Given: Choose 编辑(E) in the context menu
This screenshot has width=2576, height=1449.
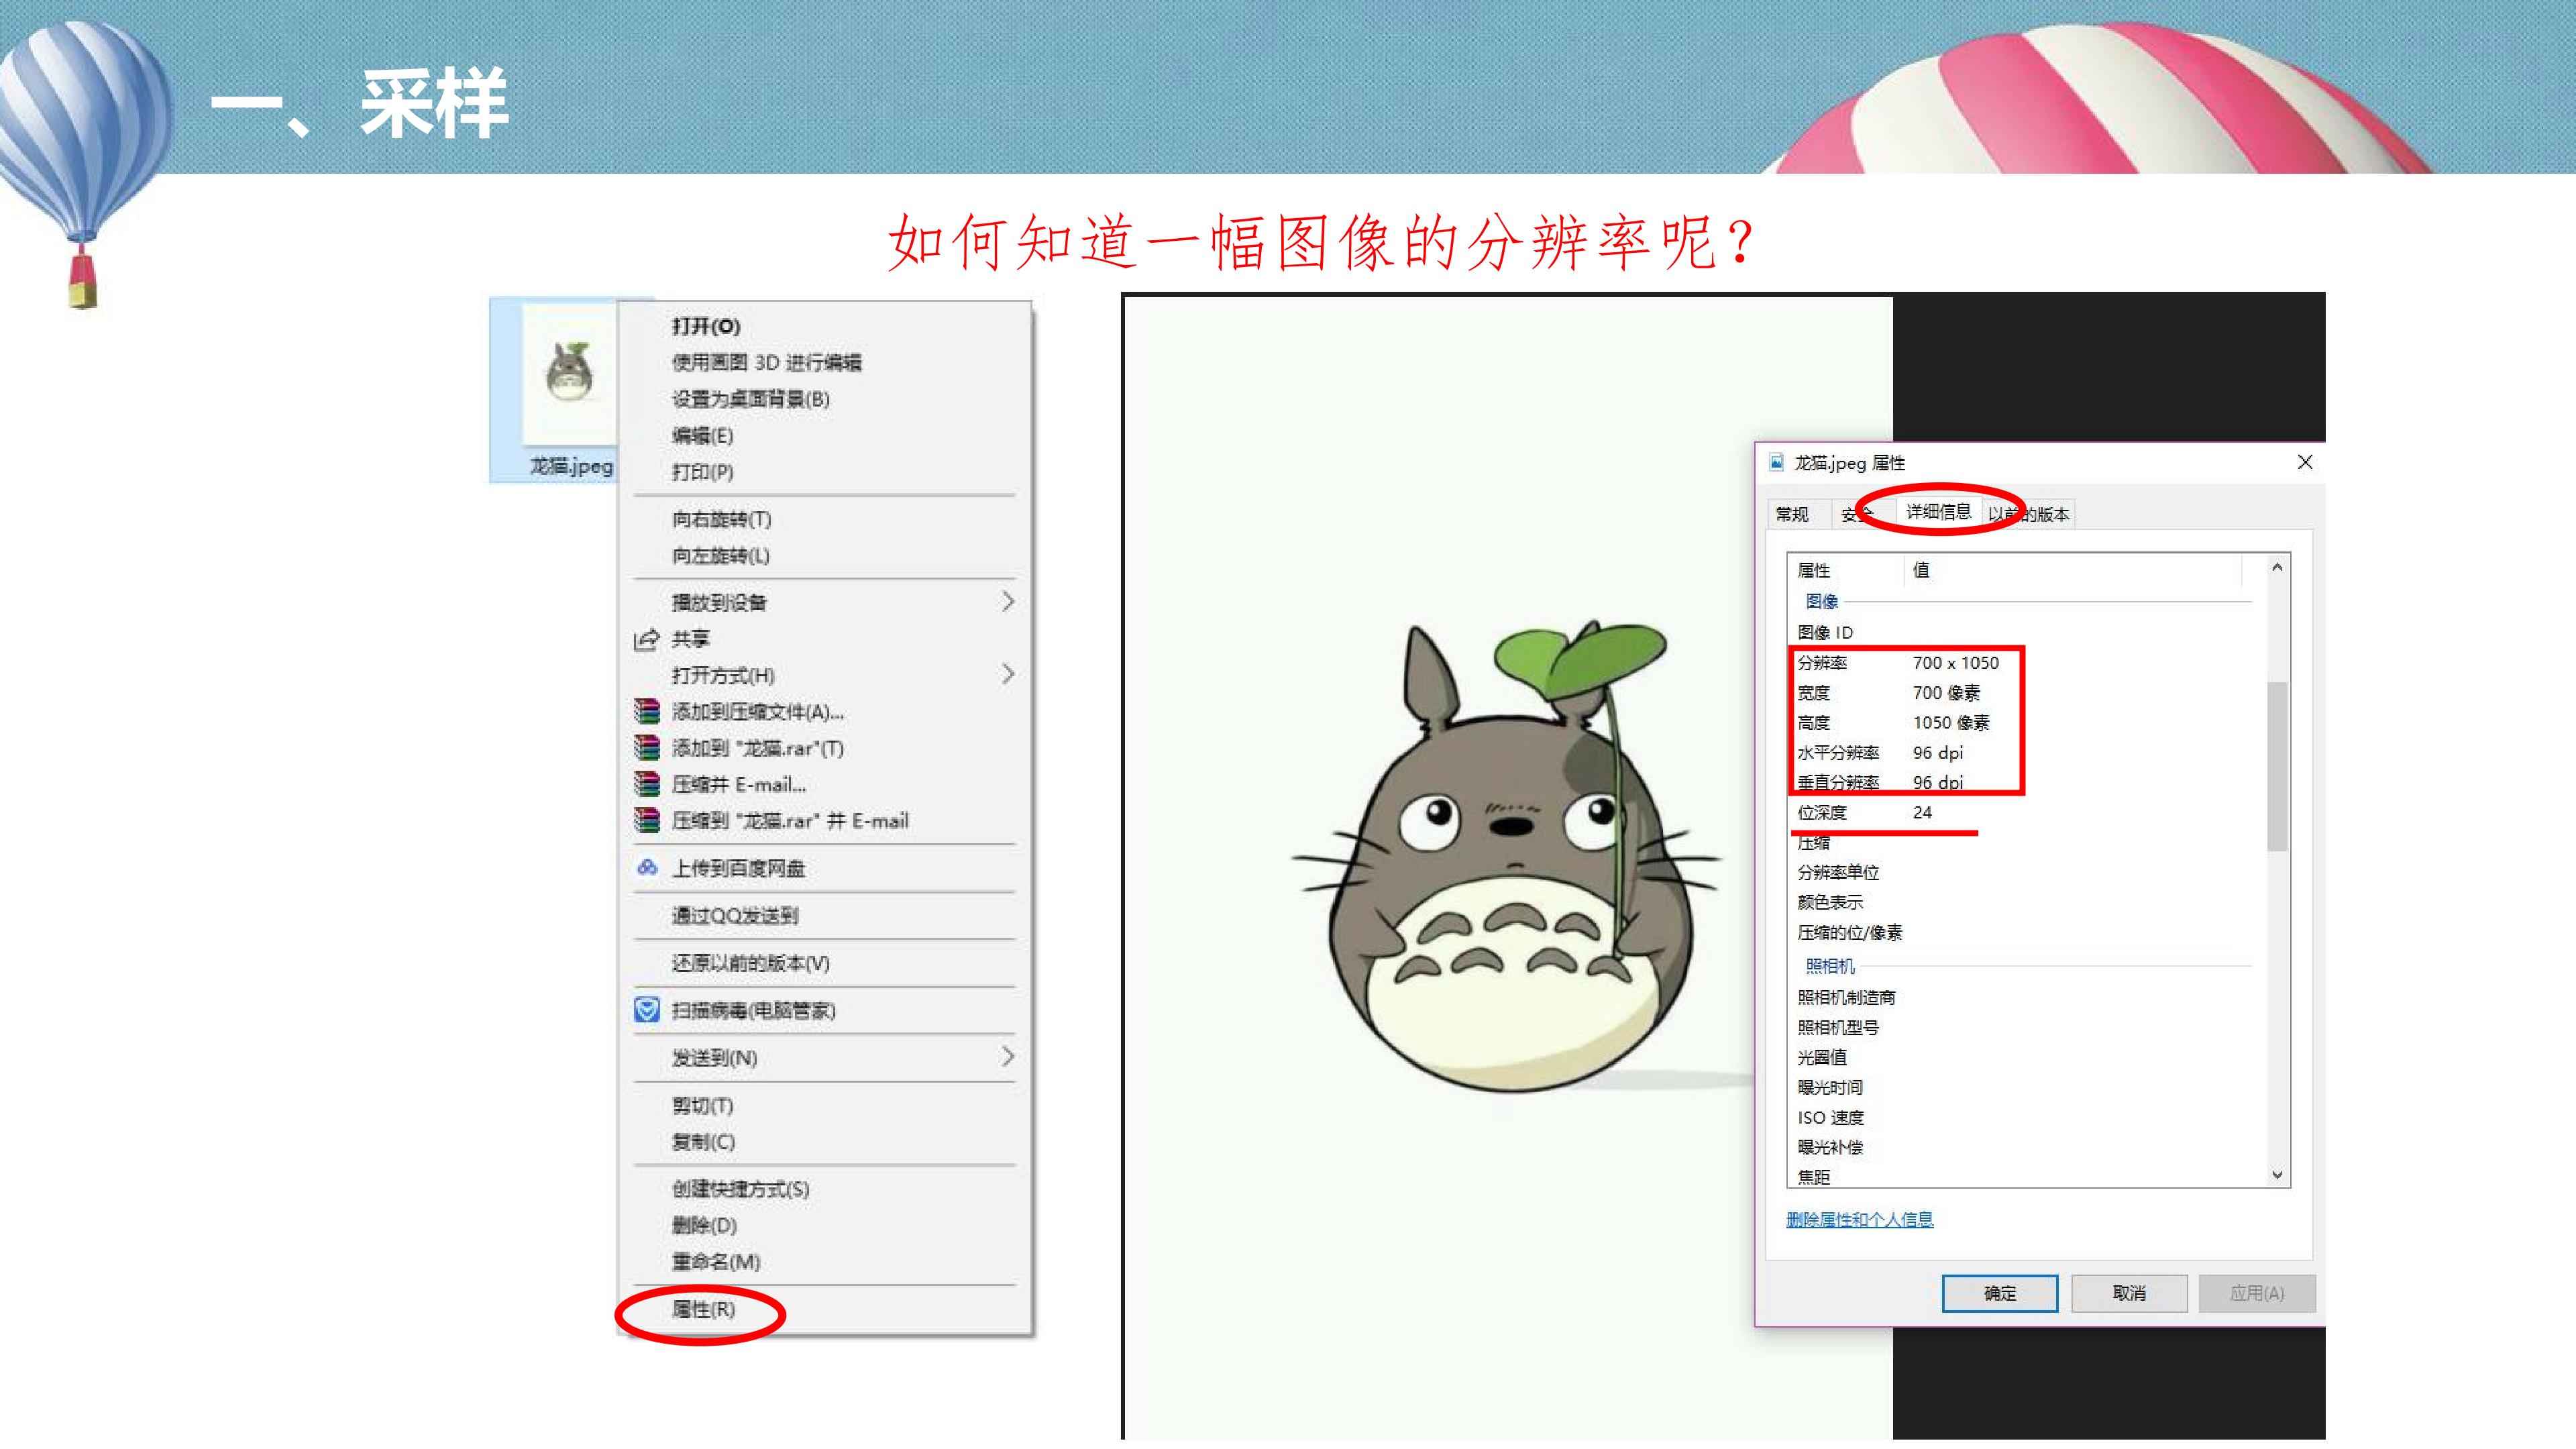Looking at the screenshot, I should (703, 435).
